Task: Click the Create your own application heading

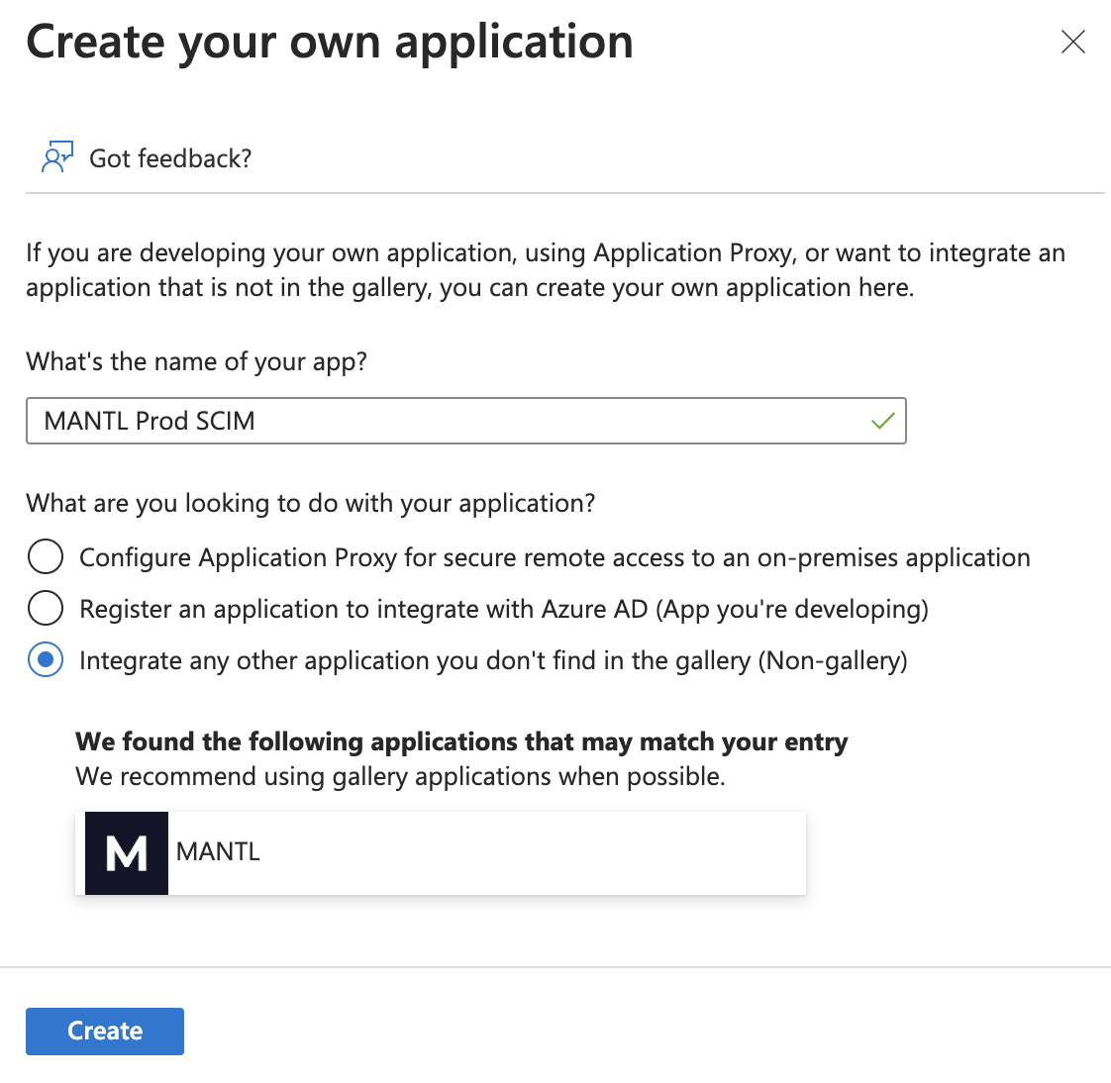Action: [x=330, y=44]
